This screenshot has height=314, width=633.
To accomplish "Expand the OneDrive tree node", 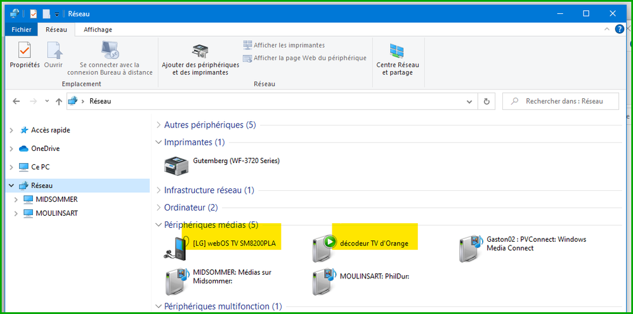I will tap(11, 148).
